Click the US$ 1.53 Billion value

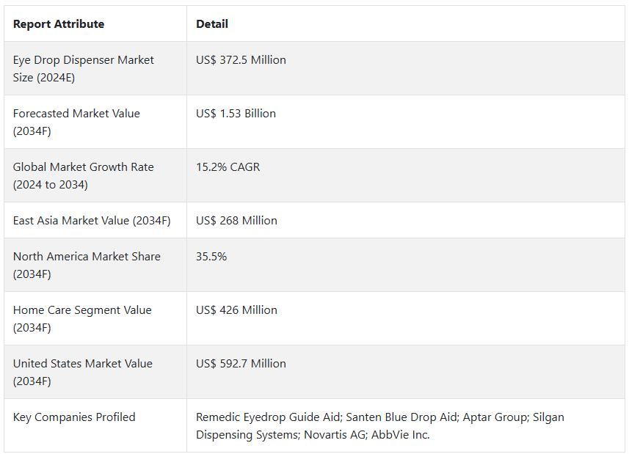click(236, 114)
